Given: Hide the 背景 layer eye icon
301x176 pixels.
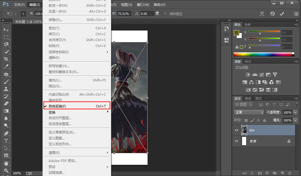Looking at the screenshot, I should click(236, 141).
